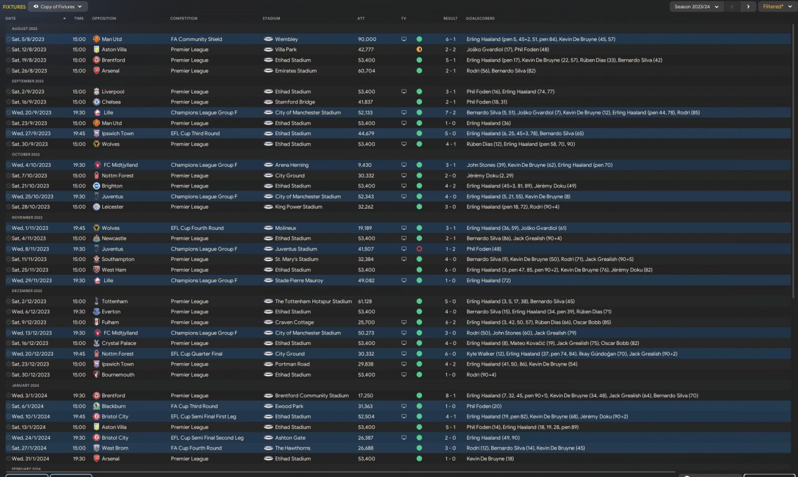Click the FC Midtjylland badge in the 4/10/2023 row
The width and height of the screenshot is (798, 477).
[97, 165]
